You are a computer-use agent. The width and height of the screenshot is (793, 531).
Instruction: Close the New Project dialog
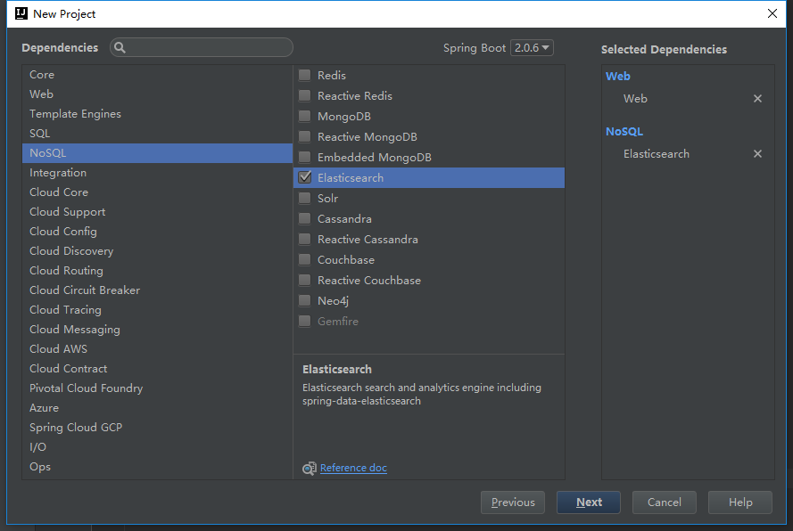[x=772, y=13]
